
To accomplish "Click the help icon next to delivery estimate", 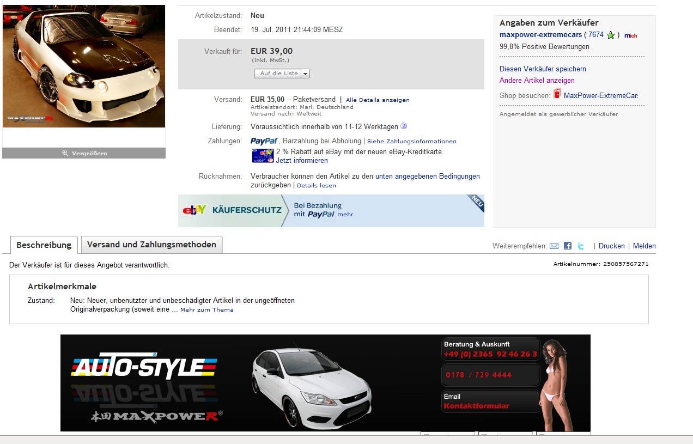I will [x=404, y=126].
